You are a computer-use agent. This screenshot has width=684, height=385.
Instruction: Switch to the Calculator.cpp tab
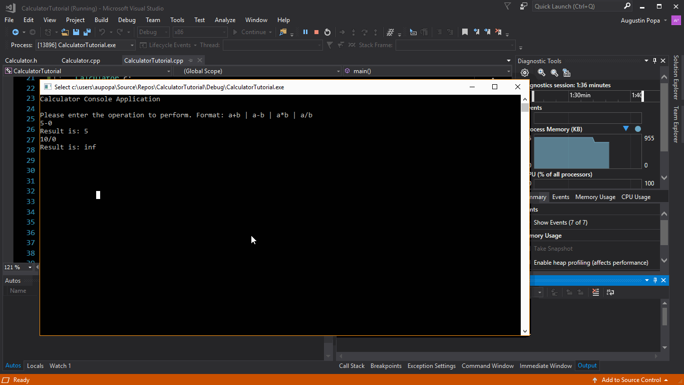[x=81, y=60]
